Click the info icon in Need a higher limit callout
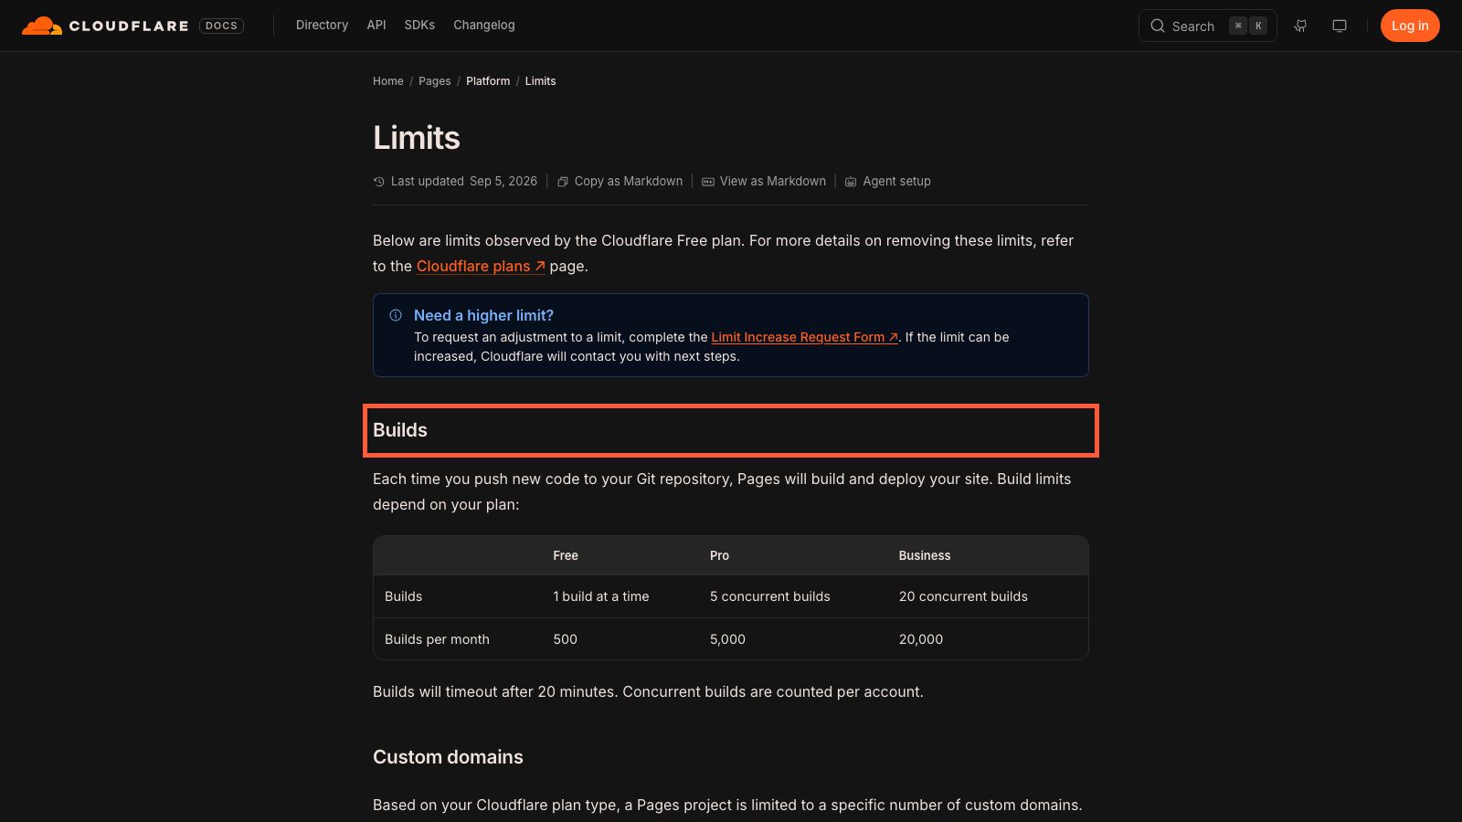1462x822 pixels. 396,315
